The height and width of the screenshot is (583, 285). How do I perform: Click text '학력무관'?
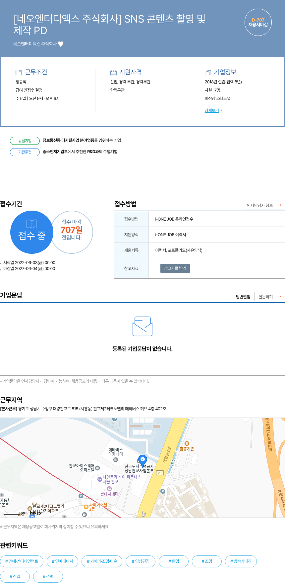click(x=117, y=90)
